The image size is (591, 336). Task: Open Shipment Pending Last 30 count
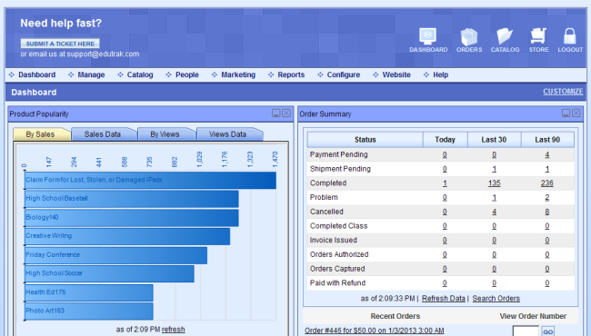(x=494, y=169)
